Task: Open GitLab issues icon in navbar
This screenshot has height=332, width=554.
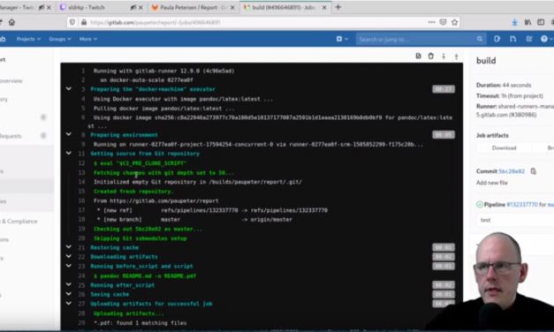Action: (x=497, y=39)
